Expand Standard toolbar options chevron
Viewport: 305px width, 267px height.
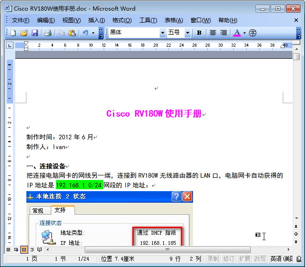[101, 33]
